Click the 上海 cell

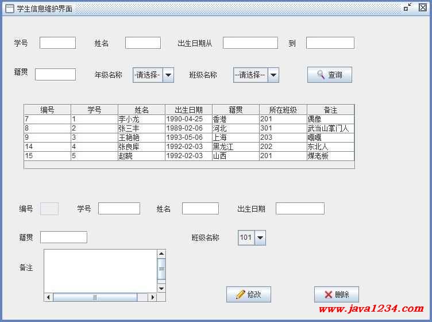point(236,137)
